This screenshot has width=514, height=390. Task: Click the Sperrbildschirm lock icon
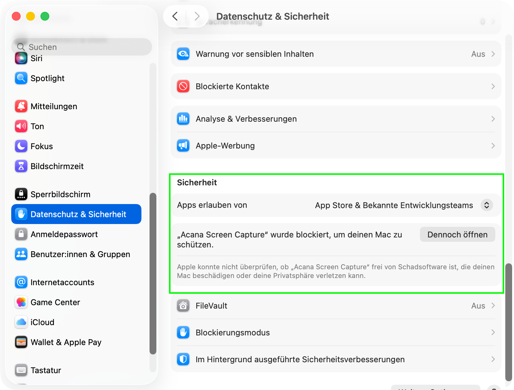[x=21, y=194]
